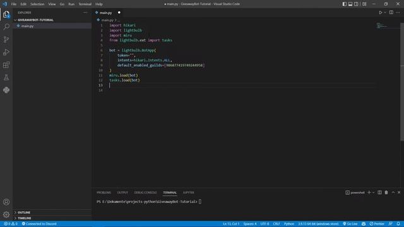
Task: Collapse the GIVEAWAYBOT-TUTORIAL folder
Action: (34, 20)
